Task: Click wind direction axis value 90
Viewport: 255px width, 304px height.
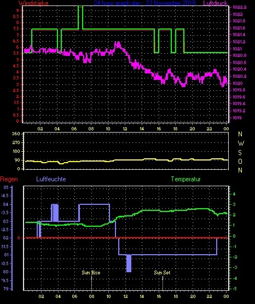Action: (17, 160)
